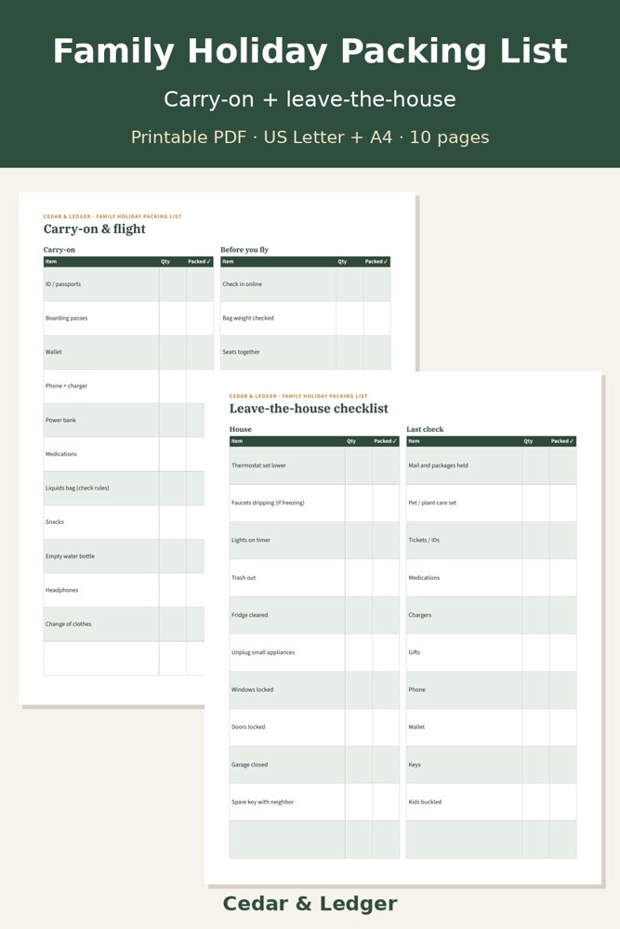
Task: Select the "Carry-on & flight" page heading
Action: click(94, 229)
